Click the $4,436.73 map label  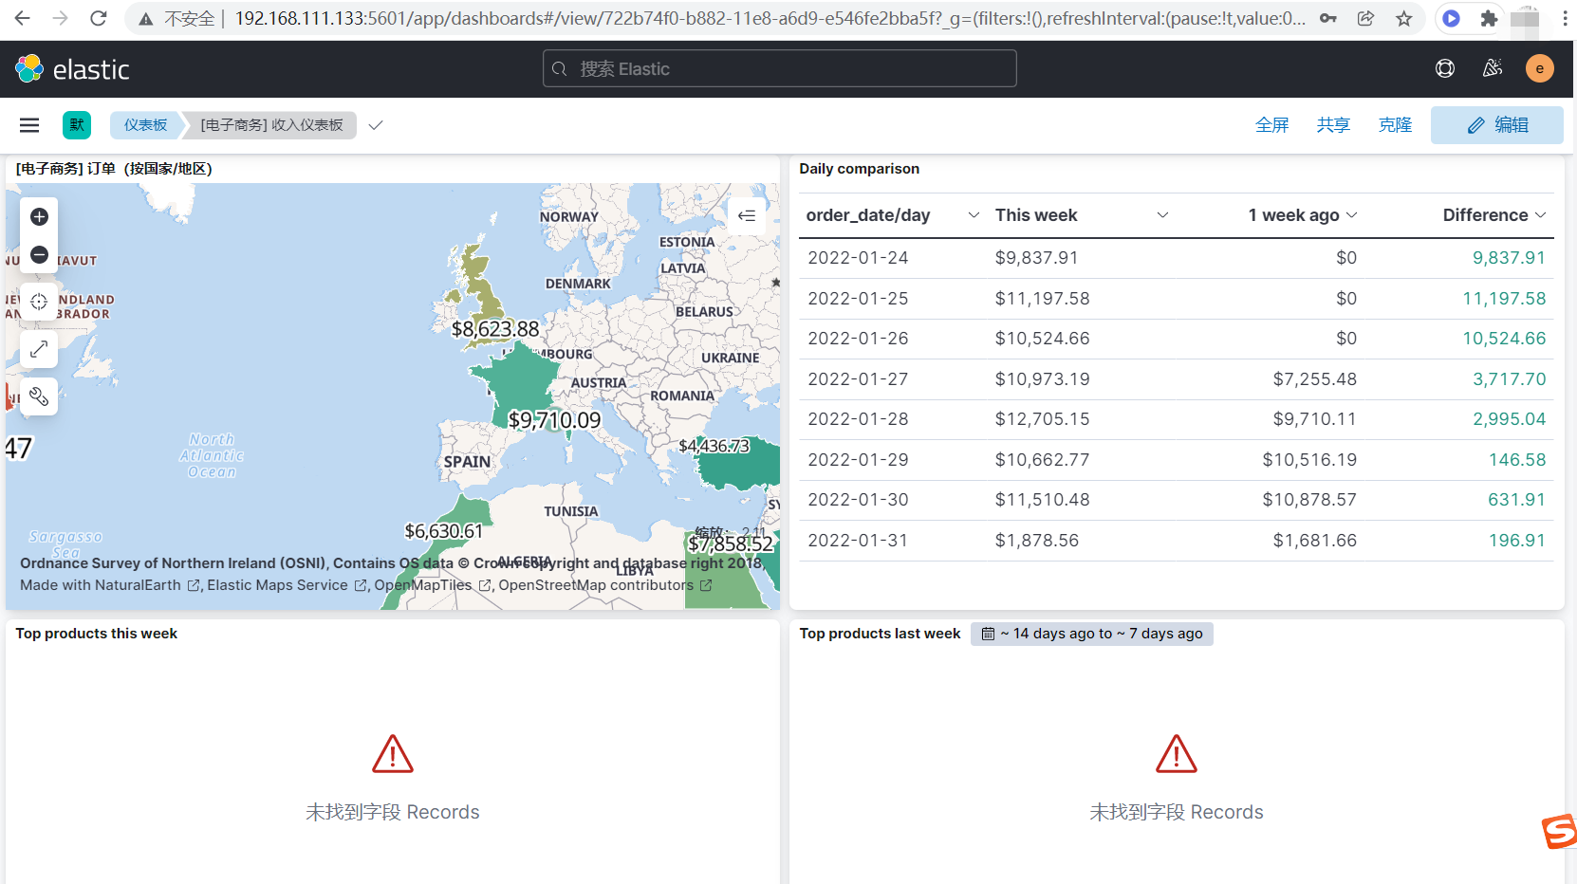coord(714,446)
